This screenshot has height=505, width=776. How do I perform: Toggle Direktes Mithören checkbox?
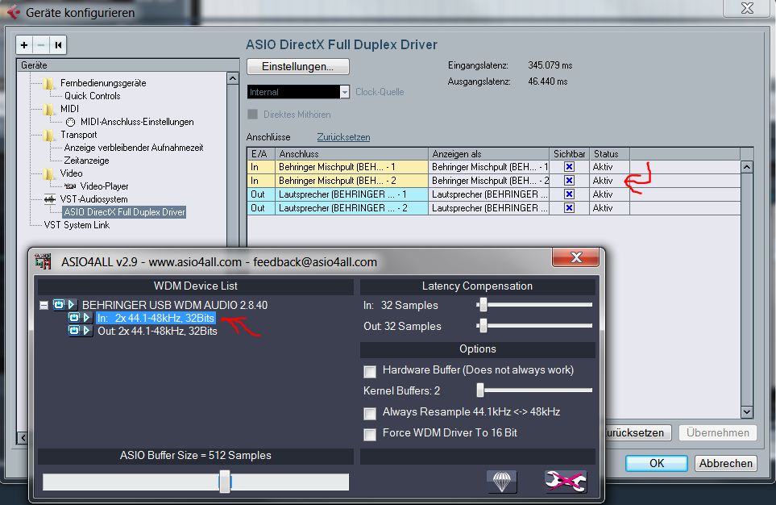pos(252,114)
